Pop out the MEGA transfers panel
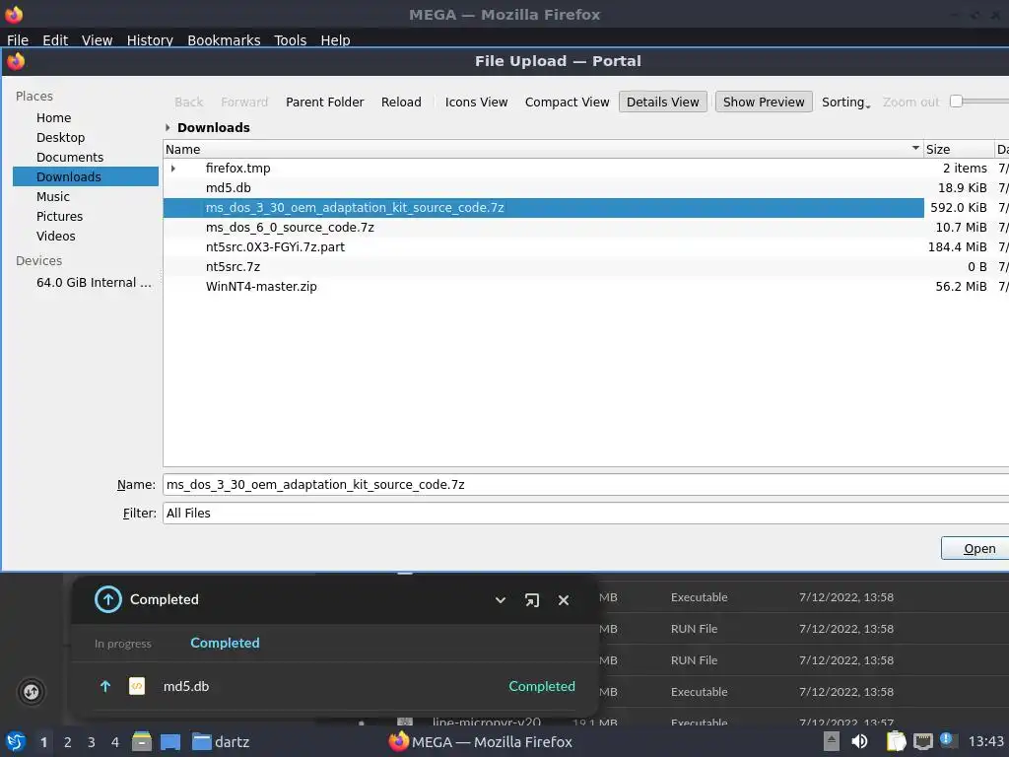 click(531, 600)
